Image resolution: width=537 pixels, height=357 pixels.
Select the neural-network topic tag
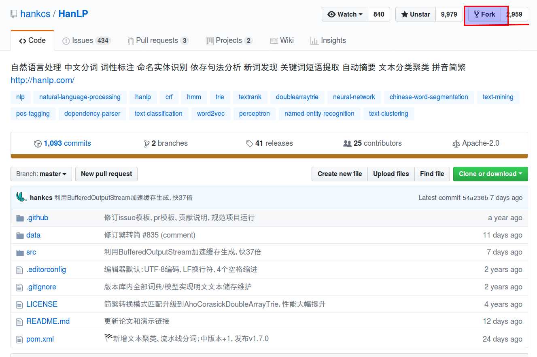point(354,97)
